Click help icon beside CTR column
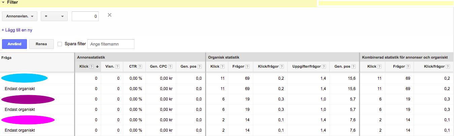454x136 pixels. [x=140, y=67]
